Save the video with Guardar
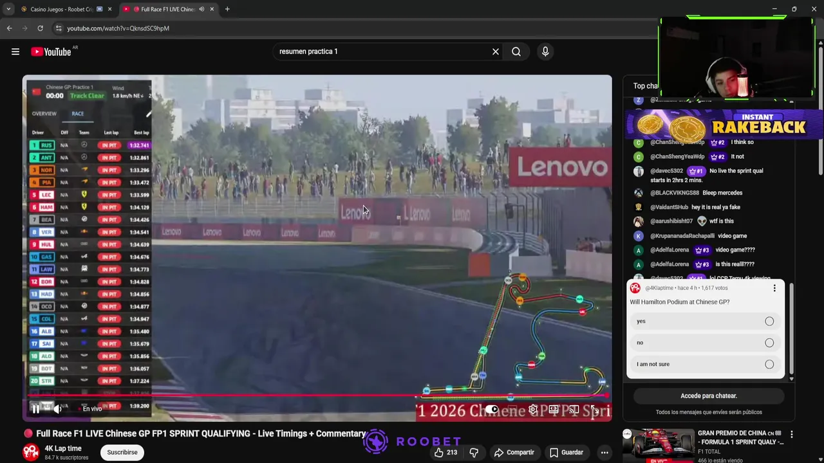 (566, 453)
